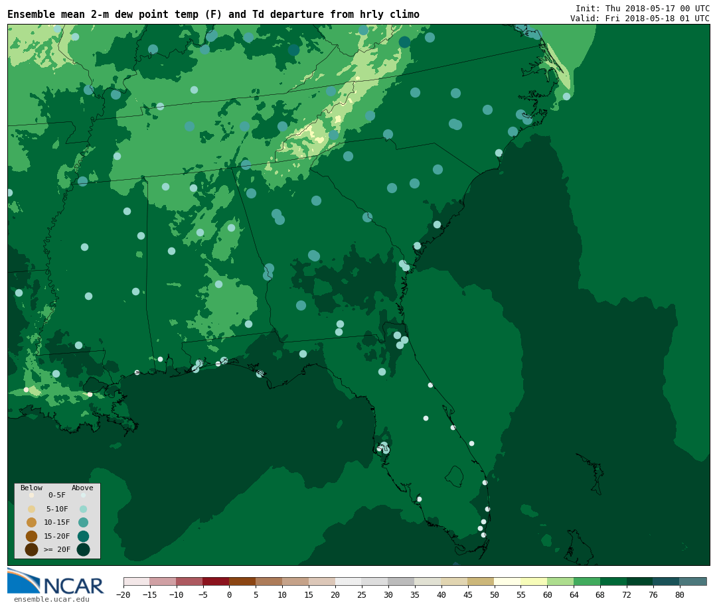
Task: Pick the light gray swatch between 25 and 30
Action: coord(375,581)
